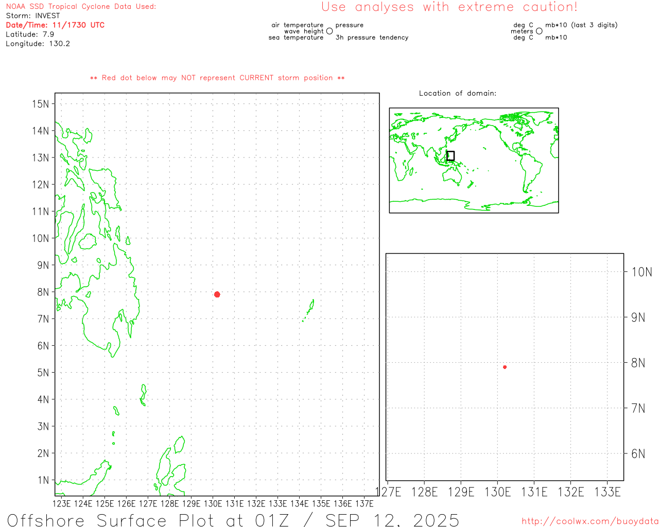Click the '3h pressure tendency' legend label

tap(372, 38)
